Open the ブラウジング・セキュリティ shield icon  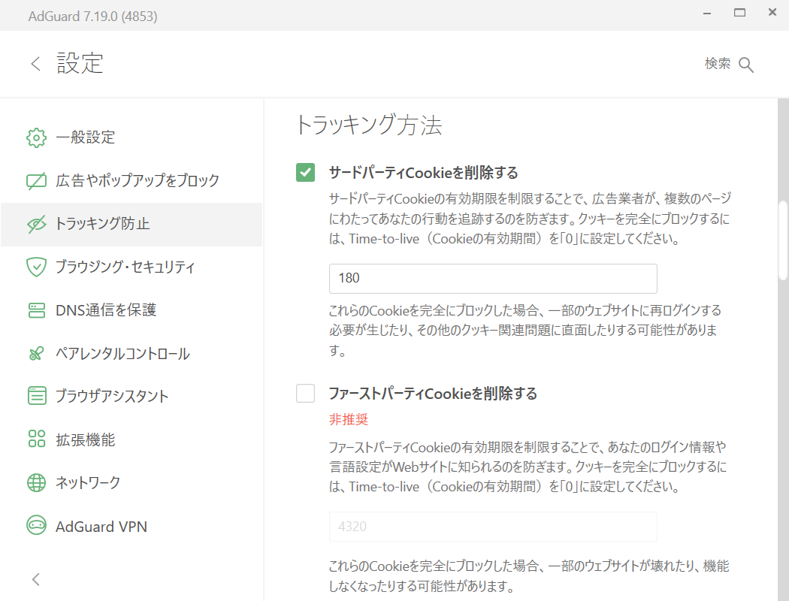35,267
